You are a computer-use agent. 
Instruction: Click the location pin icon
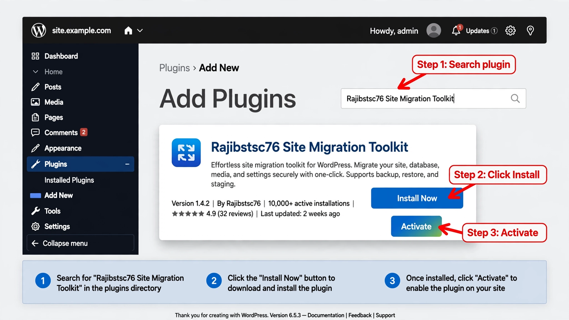click(x=530, y=31)
